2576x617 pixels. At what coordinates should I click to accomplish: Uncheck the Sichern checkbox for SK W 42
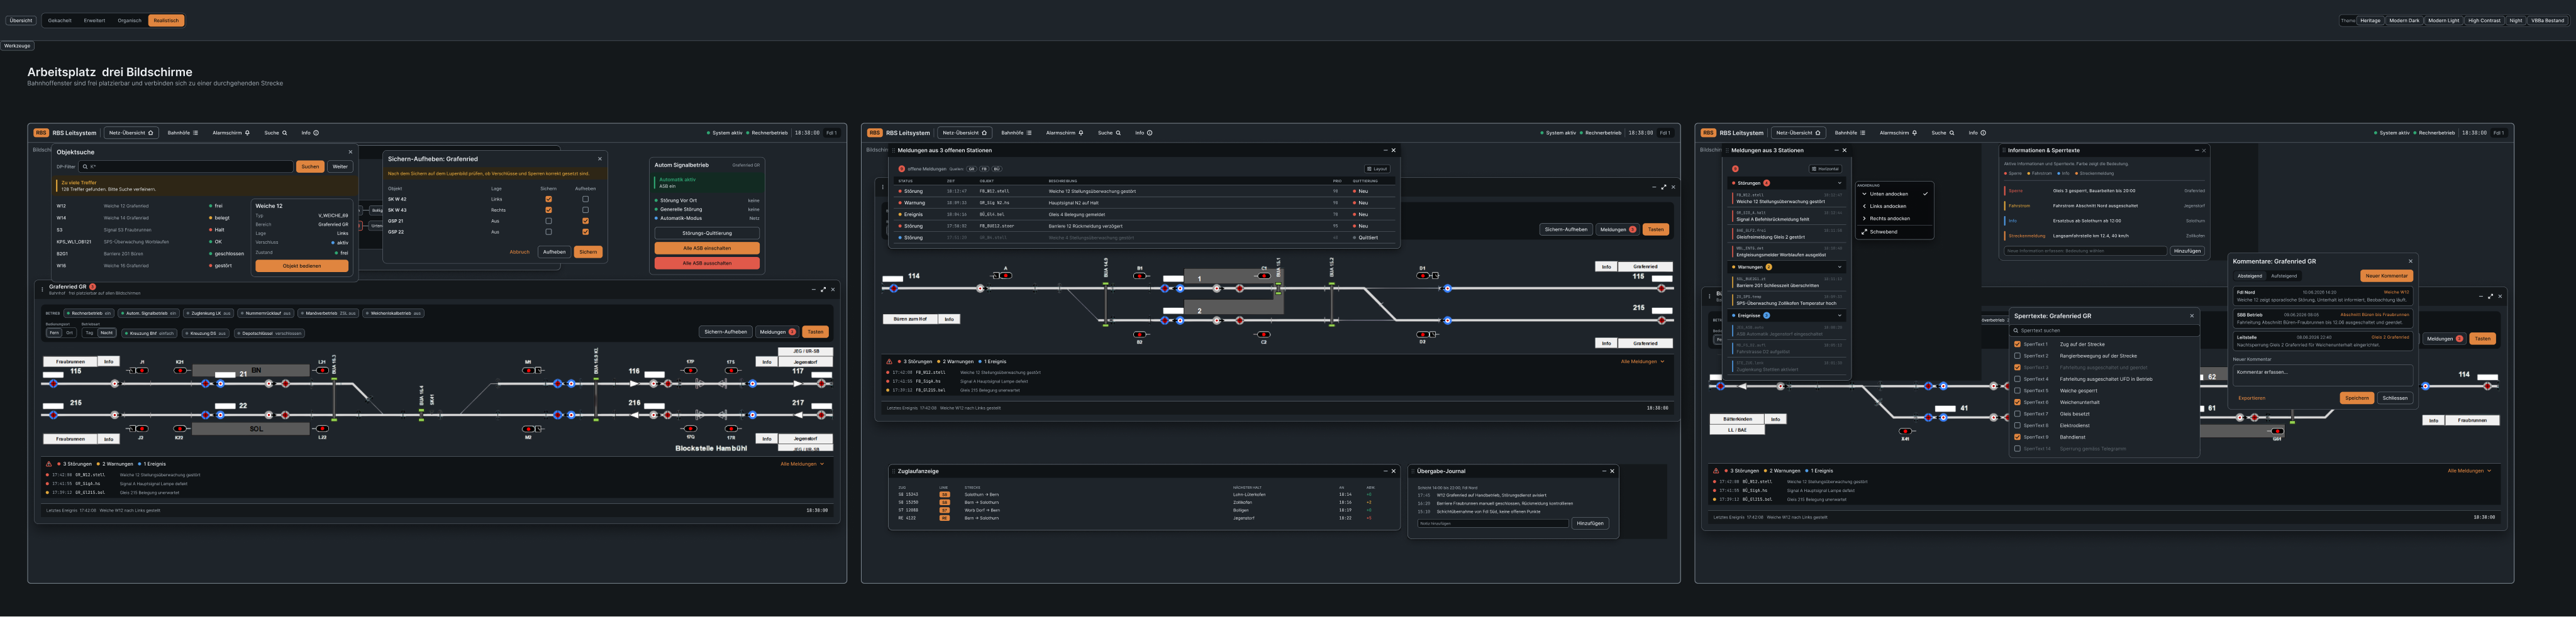tap(548, 199)
